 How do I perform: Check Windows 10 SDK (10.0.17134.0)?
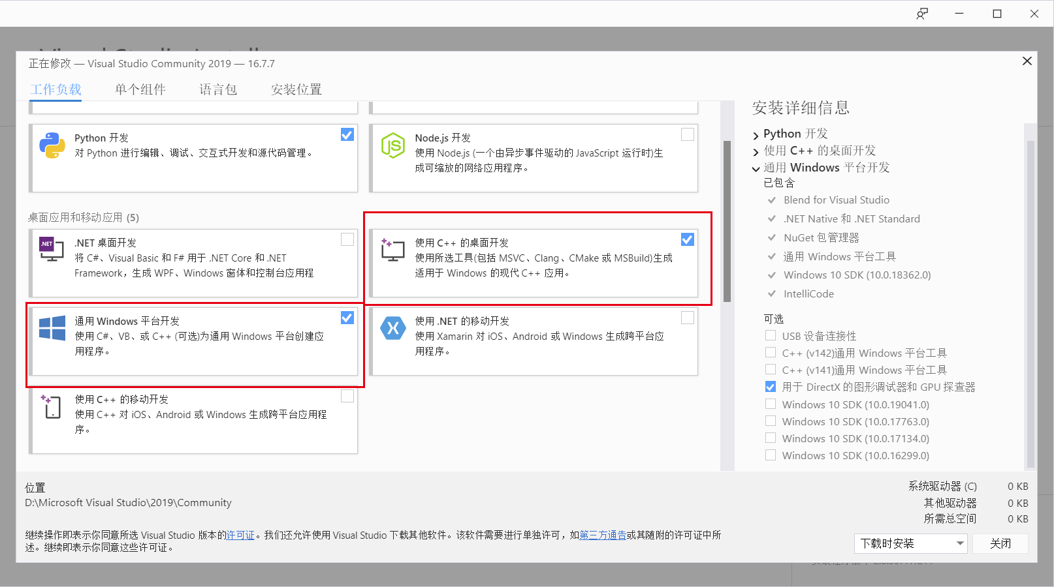pos(771,438)
